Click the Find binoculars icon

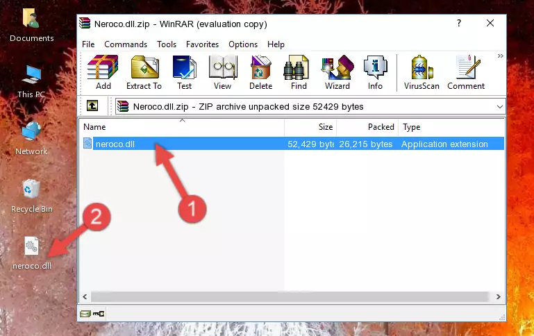click(x=299, y=72)
